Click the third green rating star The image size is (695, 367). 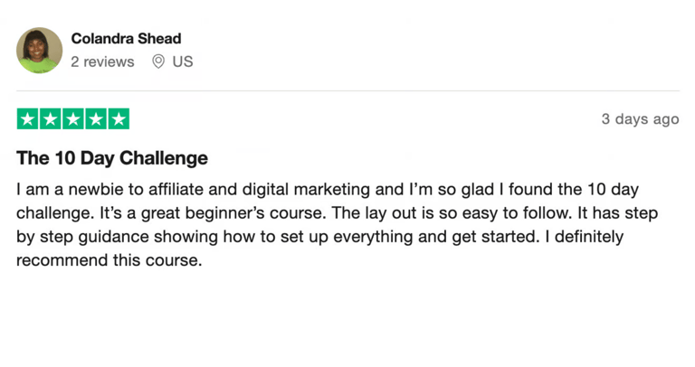tap(73, 118)
